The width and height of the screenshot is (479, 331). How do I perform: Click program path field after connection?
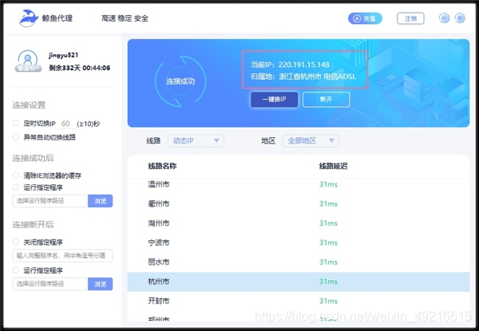coord(50,201)
